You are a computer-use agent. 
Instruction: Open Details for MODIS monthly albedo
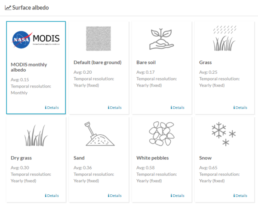pos(52,108)
